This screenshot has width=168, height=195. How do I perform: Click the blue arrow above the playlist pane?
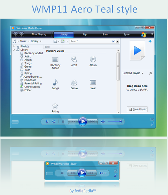pos(150,41)
